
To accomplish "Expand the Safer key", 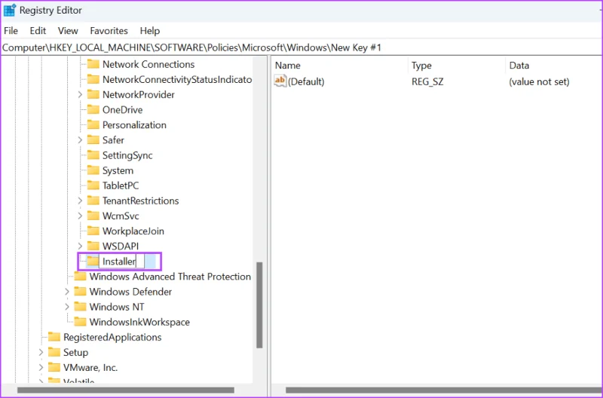I will coord(80,140).
